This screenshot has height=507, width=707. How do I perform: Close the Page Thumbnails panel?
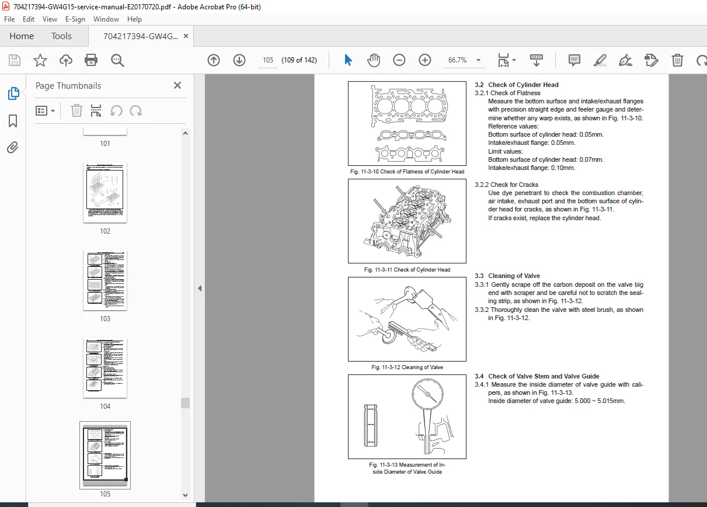(x=177, y=86)
